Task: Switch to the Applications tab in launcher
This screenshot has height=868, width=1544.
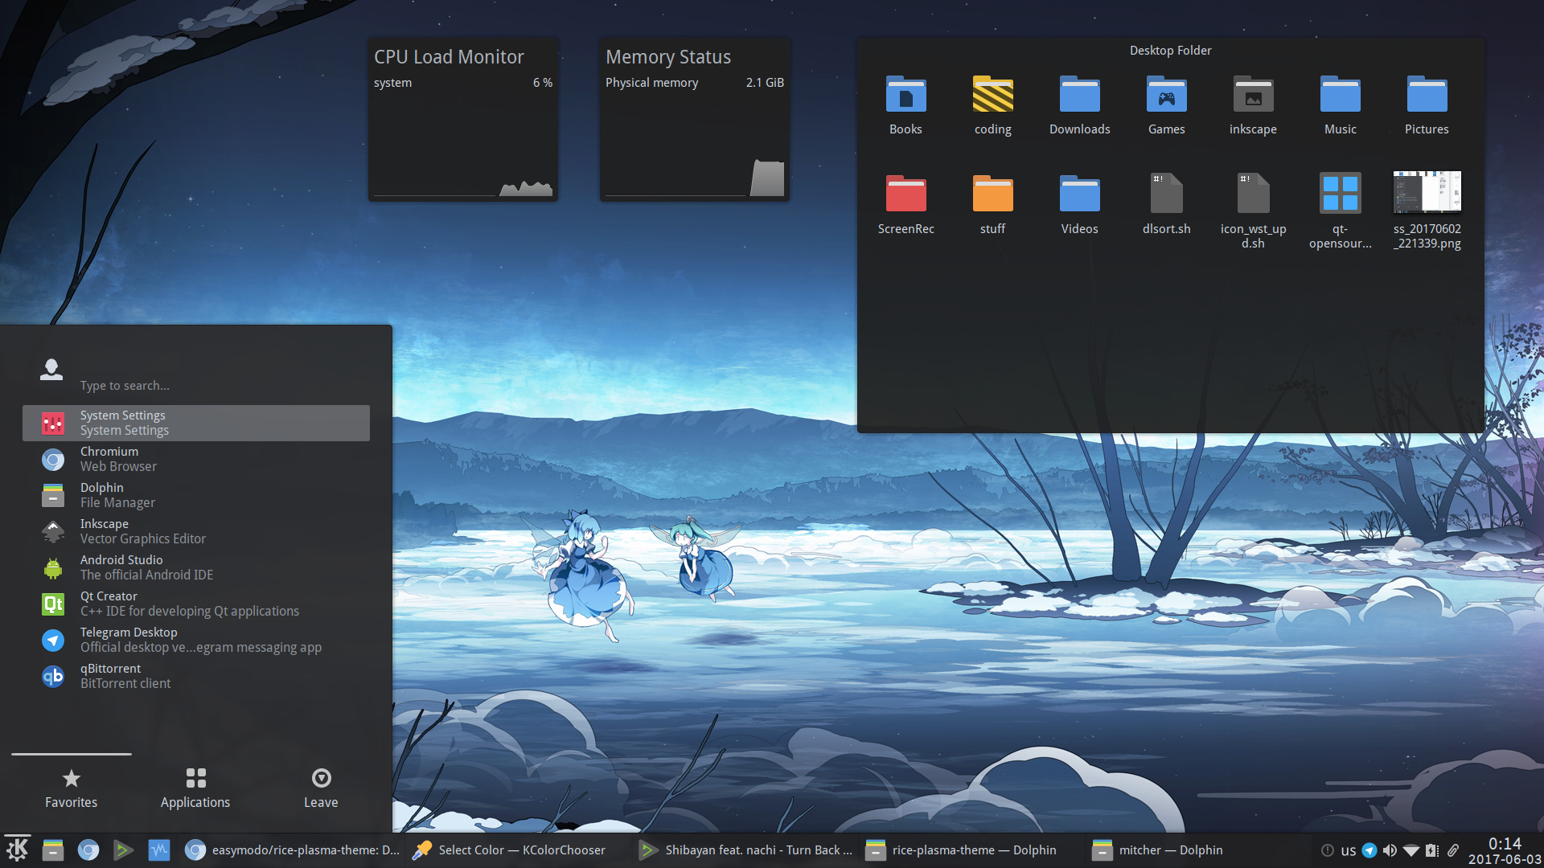Action: click(x=195, y=788)
